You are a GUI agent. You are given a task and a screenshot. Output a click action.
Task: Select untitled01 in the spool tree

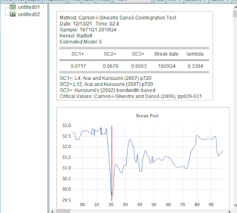29,7
